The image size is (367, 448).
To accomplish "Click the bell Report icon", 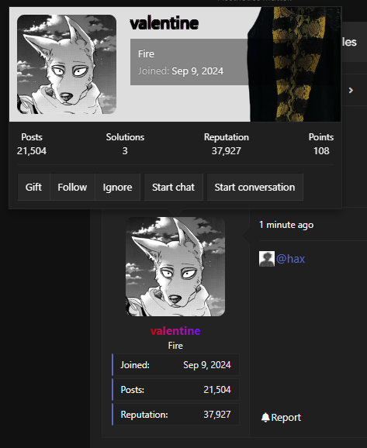I will click(265, 418).
